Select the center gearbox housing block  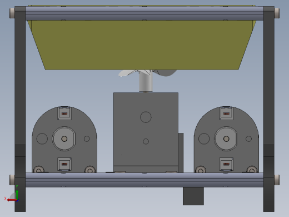tap(146, 132)
